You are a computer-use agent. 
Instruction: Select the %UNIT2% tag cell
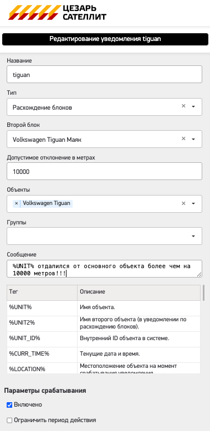(42, 324)
